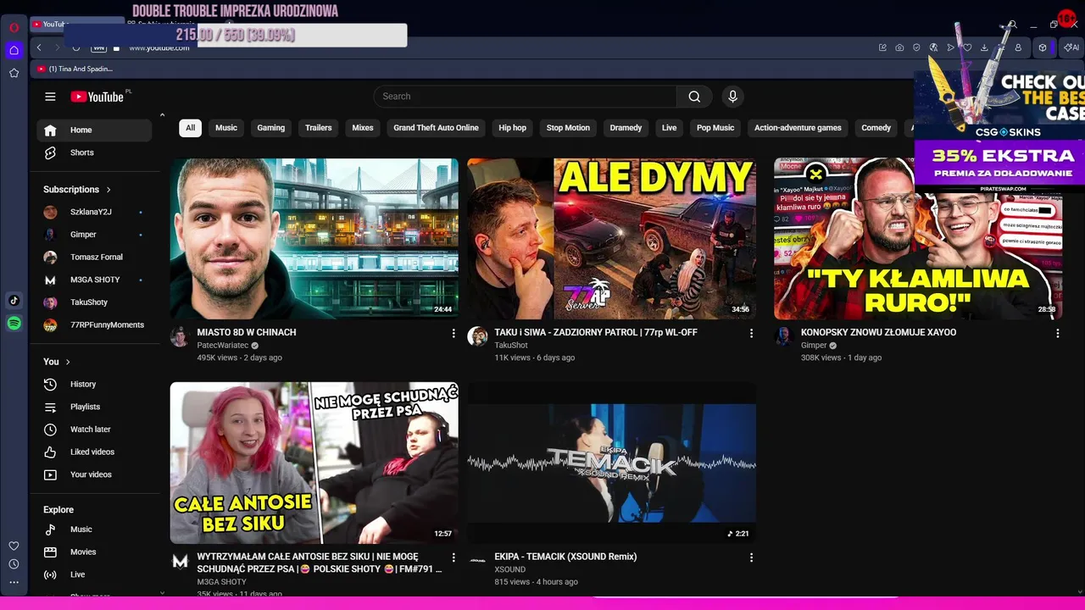Screen dimensions: 1085x610
Task: Open Your videos in the sidebar
Action: (x=94, y=474)
